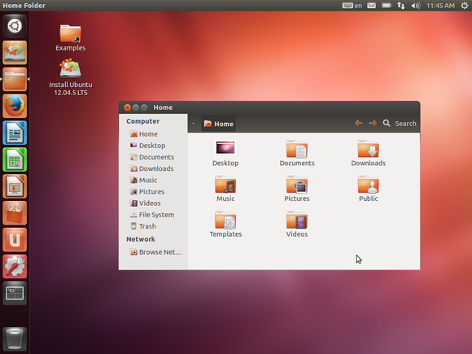Click the Home path bar button
This screenshot has height=354, width=472.
tap(219, 124)
